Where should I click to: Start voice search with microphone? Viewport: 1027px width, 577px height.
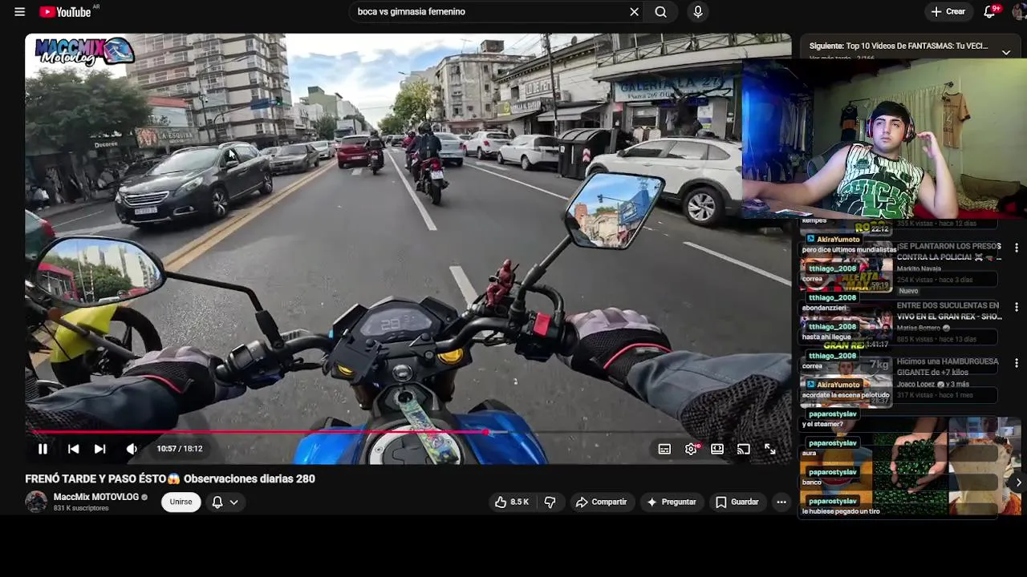coord(698,12)
